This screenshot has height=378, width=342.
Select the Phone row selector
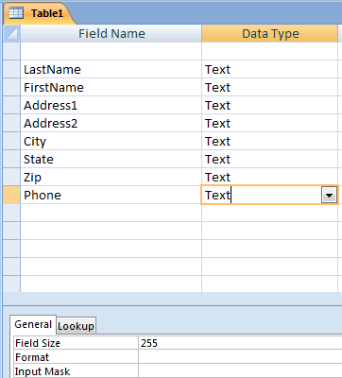pos(11,195)
